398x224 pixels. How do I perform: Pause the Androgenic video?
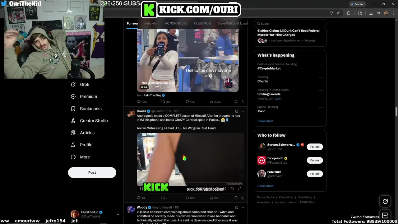[x=141, y=189]
